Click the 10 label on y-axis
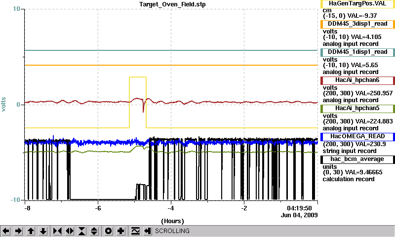 [x=16, y=9]
